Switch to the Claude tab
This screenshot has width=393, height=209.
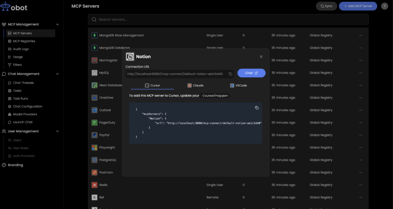(195, 85)
